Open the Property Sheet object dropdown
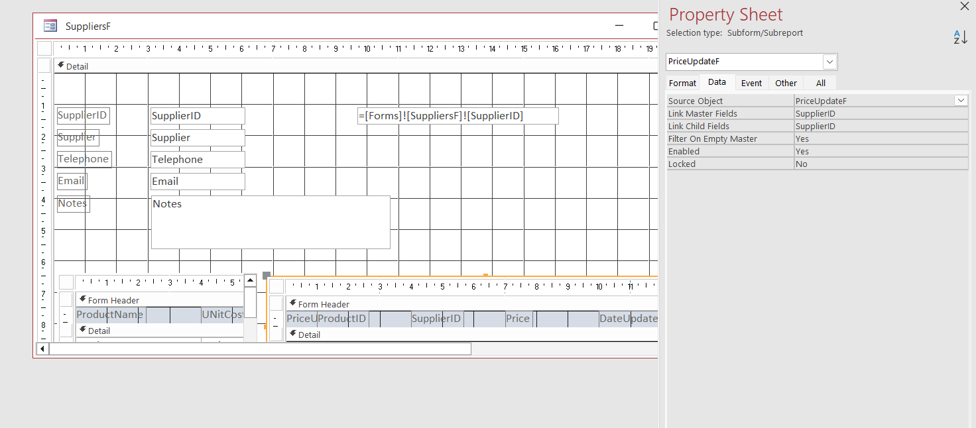Viewport: 976px width, 428px height. pos(829,61)
